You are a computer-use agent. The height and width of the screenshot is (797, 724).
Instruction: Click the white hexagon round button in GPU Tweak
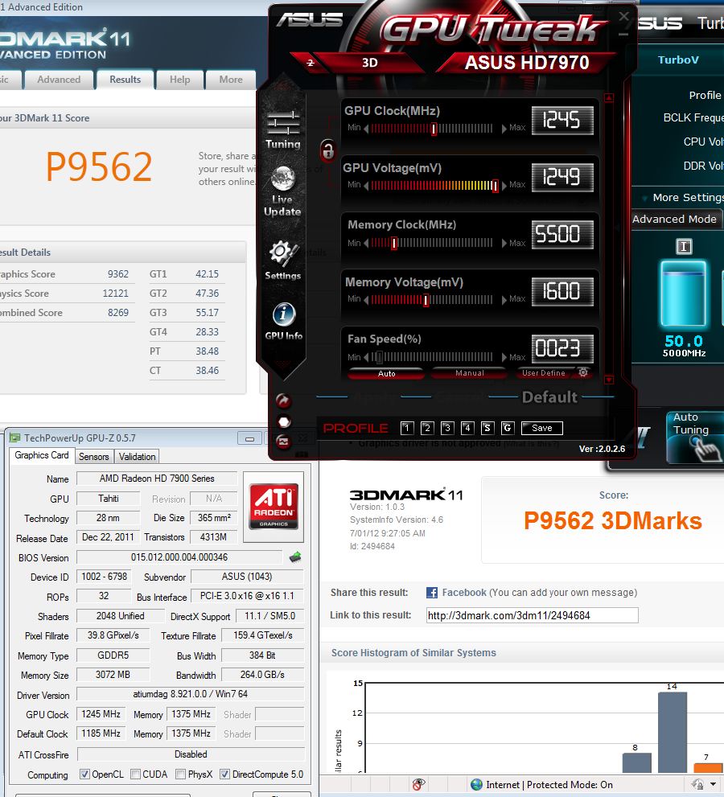click(x=284, y=422)
